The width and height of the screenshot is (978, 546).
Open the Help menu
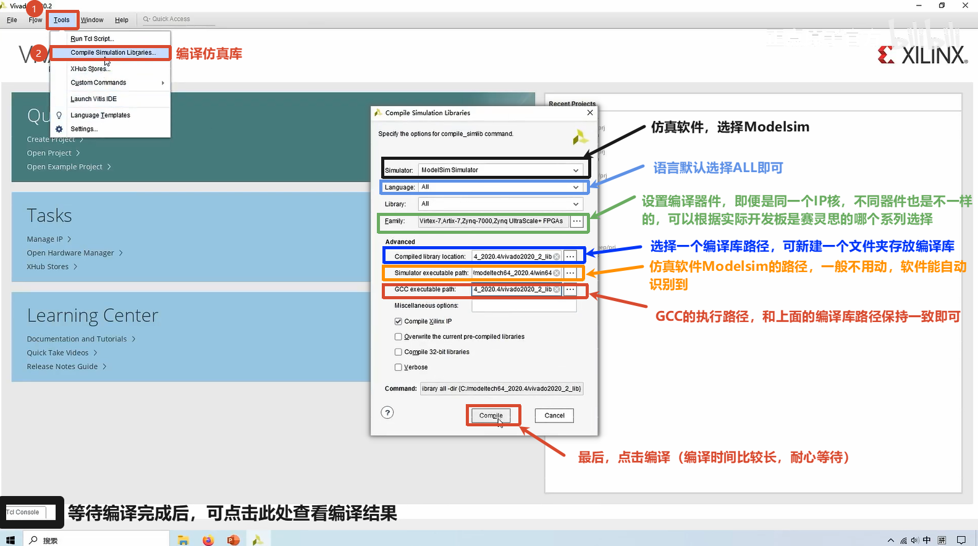click(122, 20)
